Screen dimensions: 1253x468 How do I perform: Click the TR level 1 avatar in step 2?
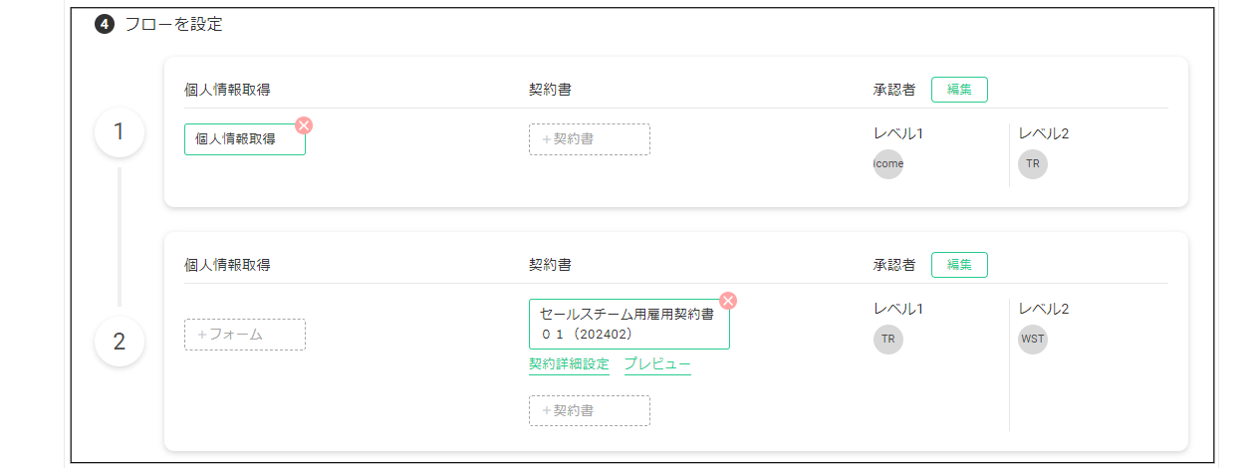(x=888, y=339)
